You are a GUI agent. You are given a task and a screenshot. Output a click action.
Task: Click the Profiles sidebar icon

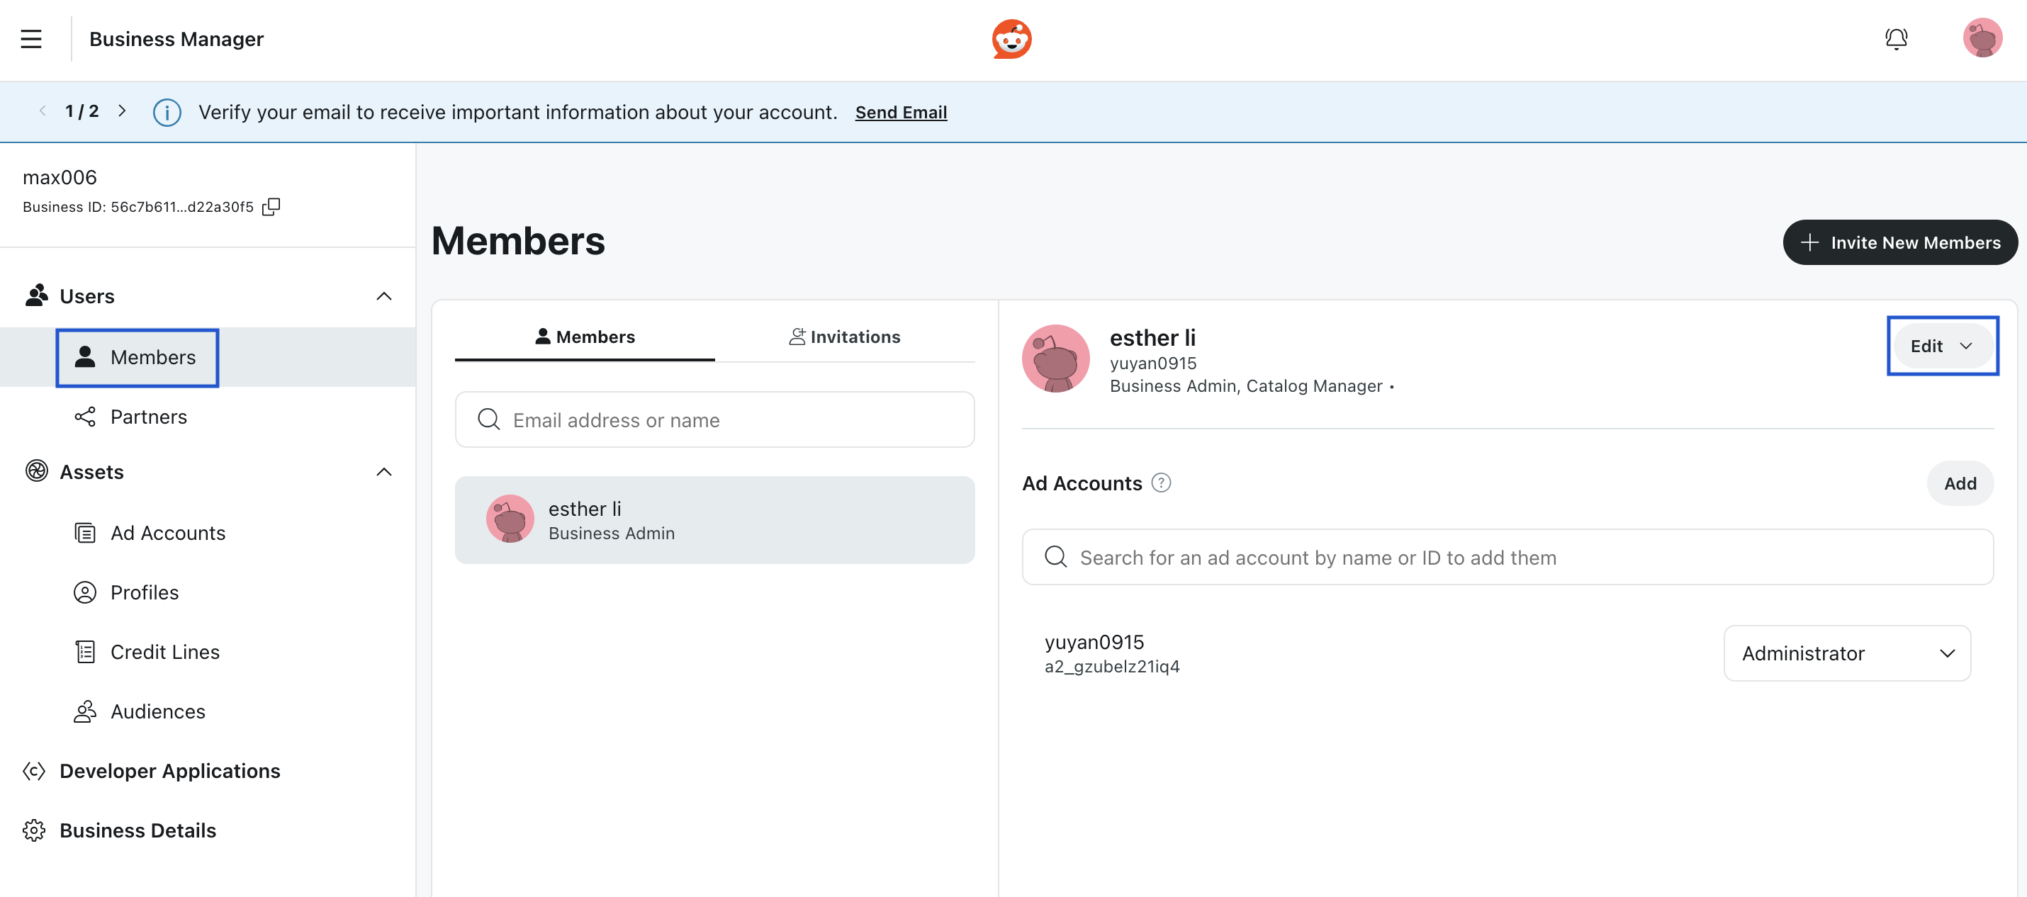pyautogui.click(x=85, y=592)
